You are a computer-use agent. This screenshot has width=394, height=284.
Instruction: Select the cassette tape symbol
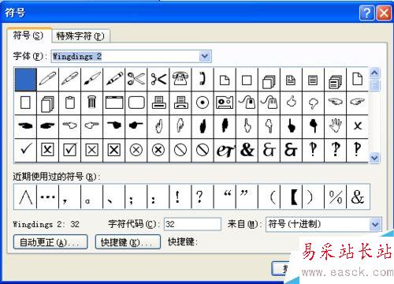coord(225,103)
